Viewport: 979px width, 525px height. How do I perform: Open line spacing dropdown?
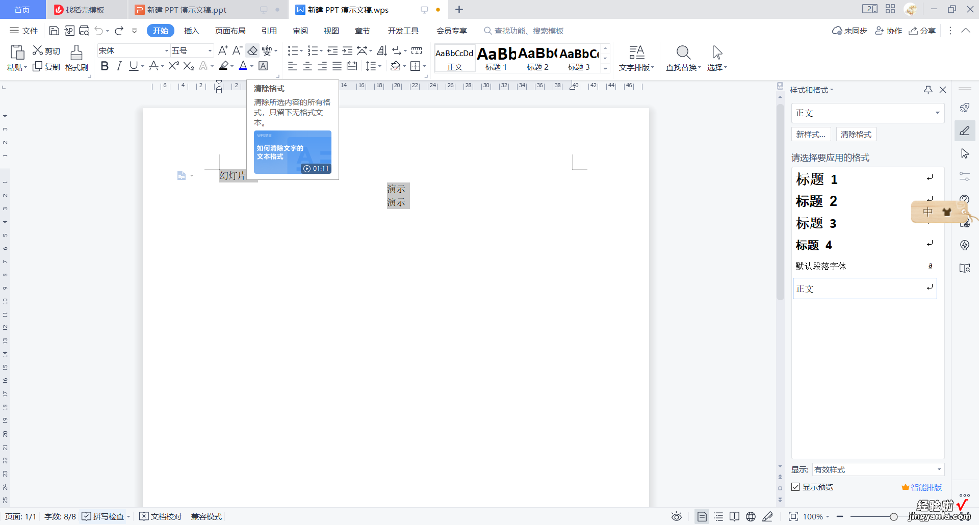coord(373,66)
